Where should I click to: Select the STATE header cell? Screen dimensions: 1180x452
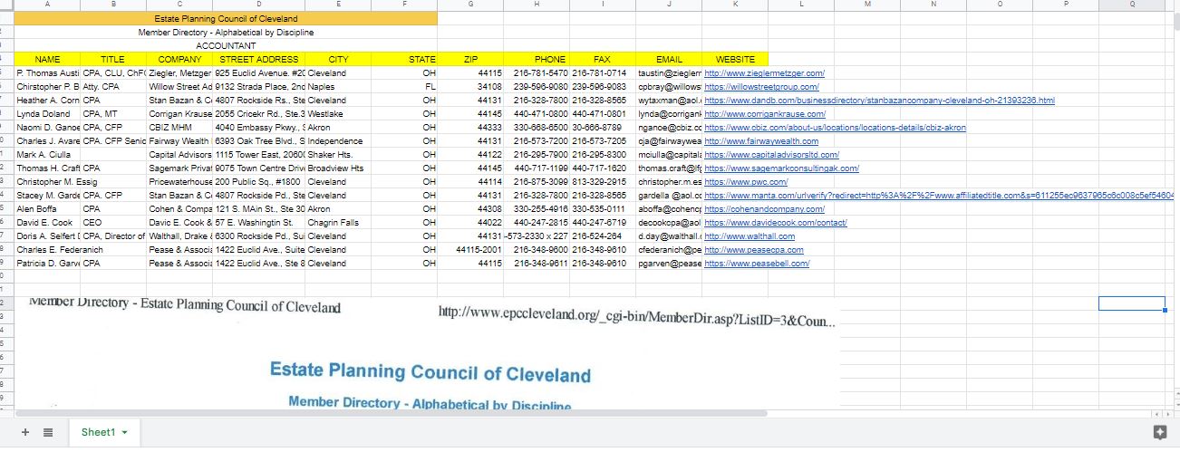point(404,59)
